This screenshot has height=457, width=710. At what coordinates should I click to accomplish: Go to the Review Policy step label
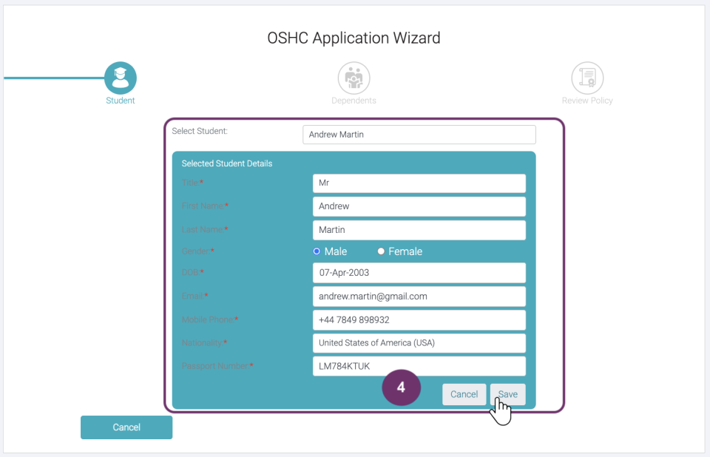click(x=587, y=101)
